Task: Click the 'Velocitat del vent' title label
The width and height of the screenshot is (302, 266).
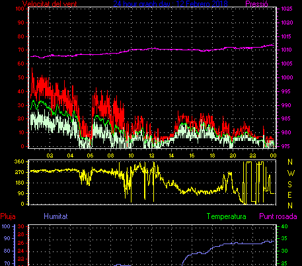Action: [x=50, y=4]
